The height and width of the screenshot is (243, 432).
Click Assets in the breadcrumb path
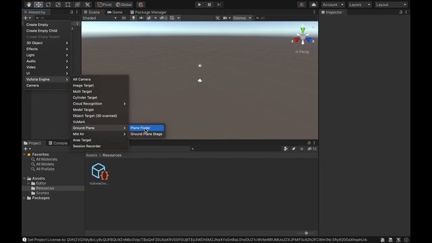point(92,155)
